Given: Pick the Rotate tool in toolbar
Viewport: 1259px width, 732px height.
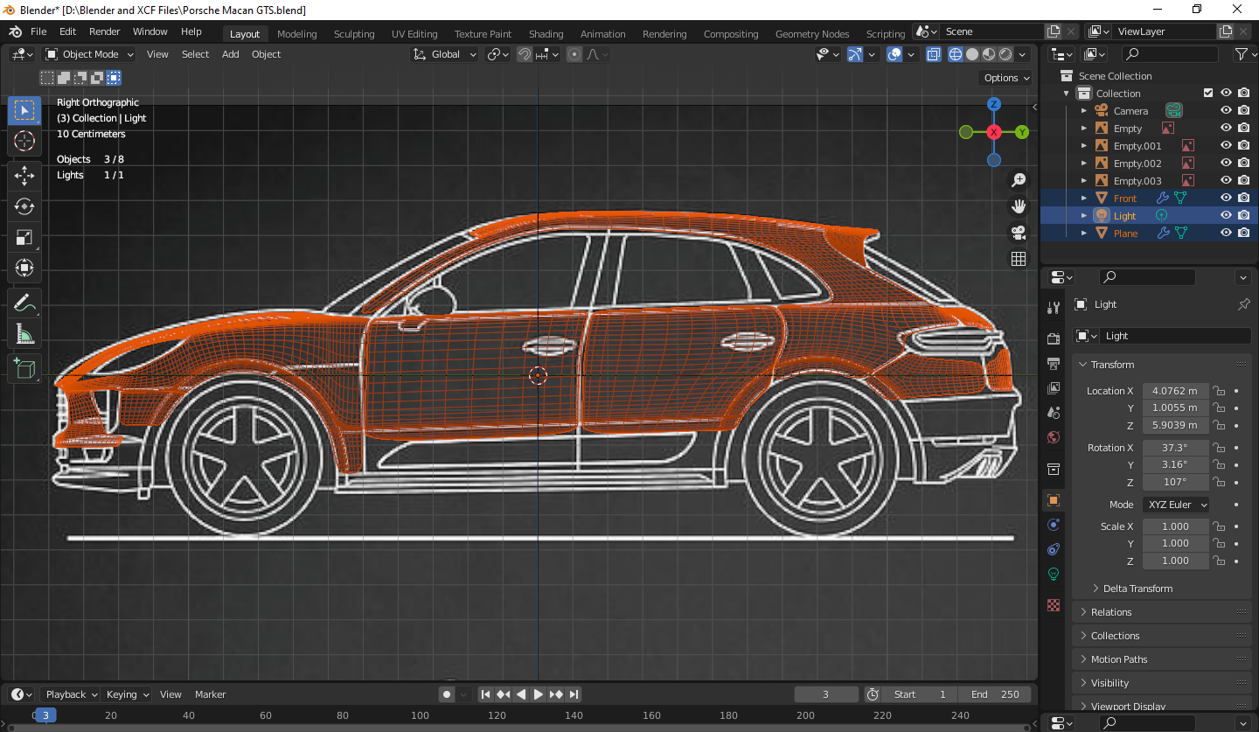Looking at the screenshot, I should (24, 206).
